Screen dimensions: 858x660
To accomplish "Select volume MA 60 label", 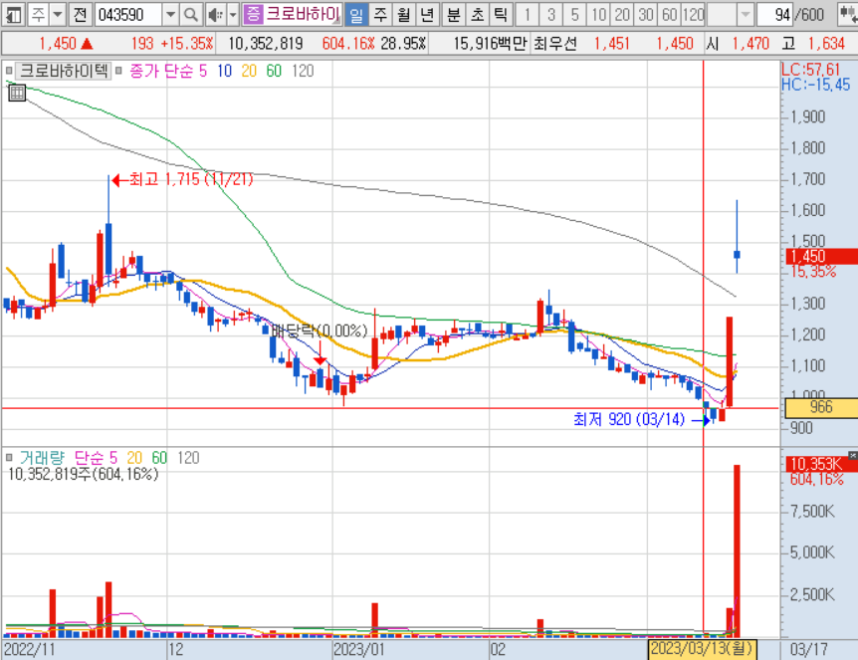I will point(159,458).
